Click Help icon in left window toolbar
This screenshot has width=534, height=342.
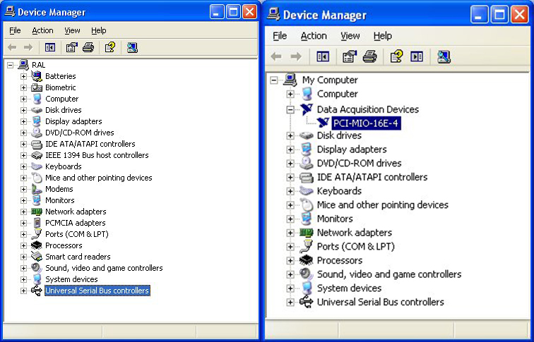click(x=110, y=47)
